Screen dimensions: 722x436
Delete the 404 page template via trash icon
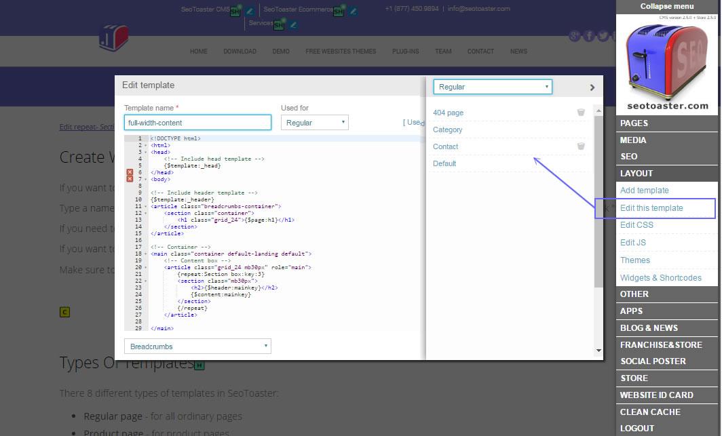(581, 113)
